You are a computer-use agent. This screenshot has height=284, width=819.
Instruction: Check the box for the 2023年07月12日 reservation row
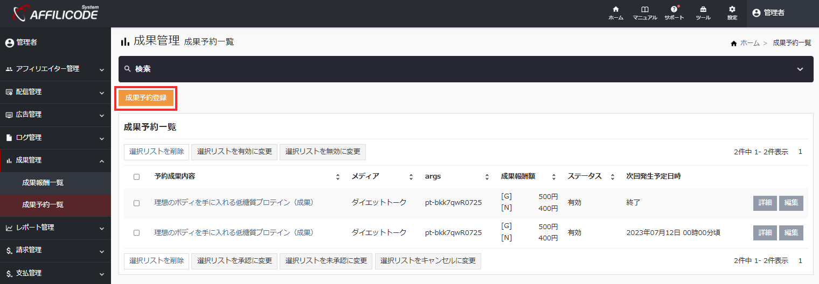coord(136,233)
